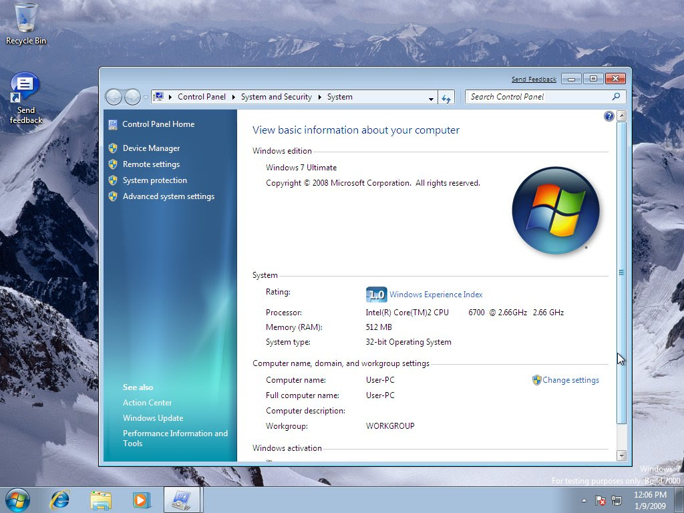Go to Control Panel Home

[158, 124]
